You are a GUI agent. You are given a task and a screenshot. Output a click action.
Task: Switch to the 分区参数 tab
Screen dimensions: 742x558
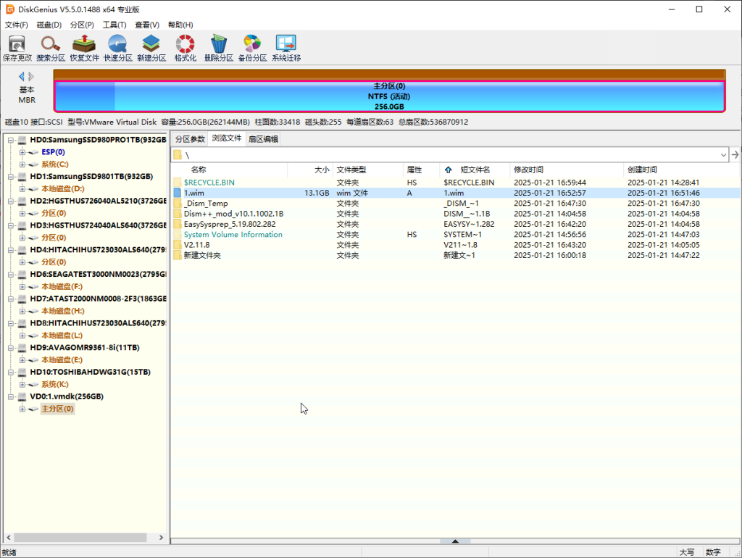[x=190, y=139]
